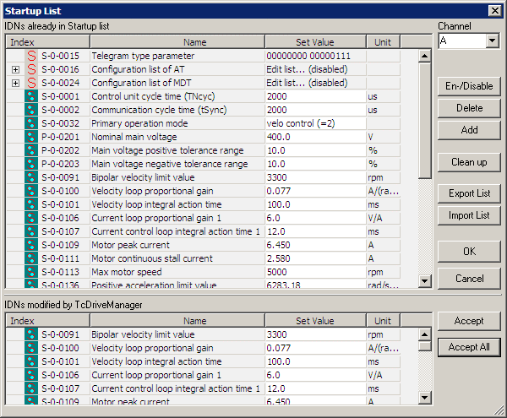Select the Max motor speed value 5000
Screen dimensions: 507x418
tap(277, 272)
